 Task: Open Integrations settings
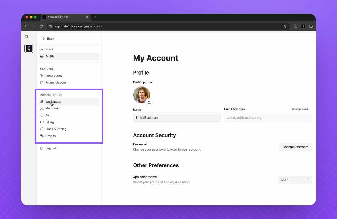coord(69,76)
